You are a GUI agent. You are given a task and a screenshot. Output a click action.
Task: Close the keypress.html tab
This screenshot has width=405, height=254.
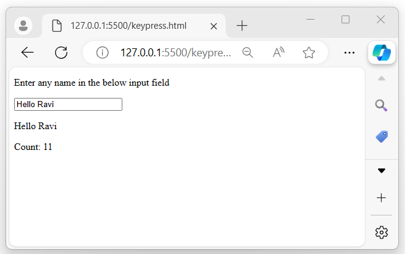[214, 26]
